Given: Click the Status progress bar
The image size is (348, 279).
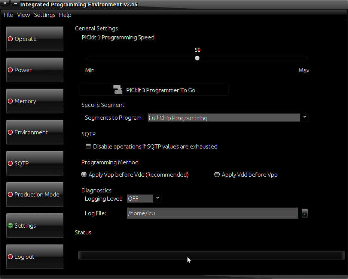Looking at the screenshot, I should coord(211,255).
